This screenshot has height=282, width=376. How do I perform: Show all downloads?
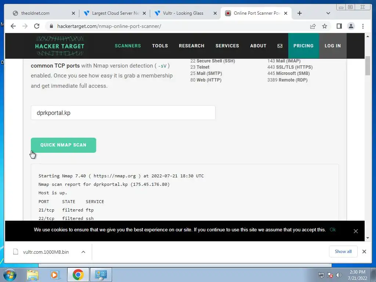[x=343, y=251]
